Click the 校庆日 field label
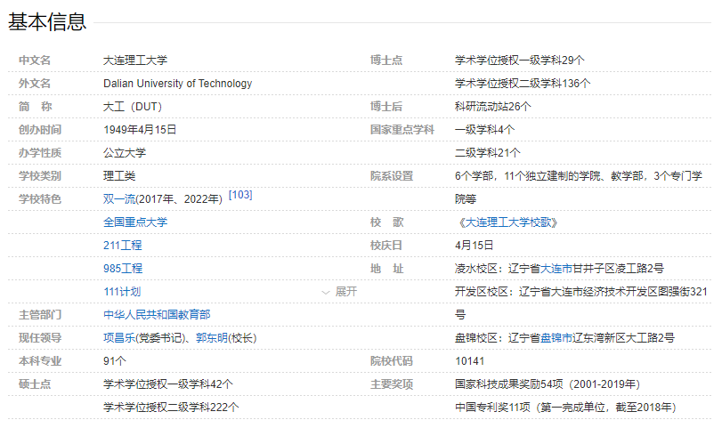722x428 pixels. point(386,245)
